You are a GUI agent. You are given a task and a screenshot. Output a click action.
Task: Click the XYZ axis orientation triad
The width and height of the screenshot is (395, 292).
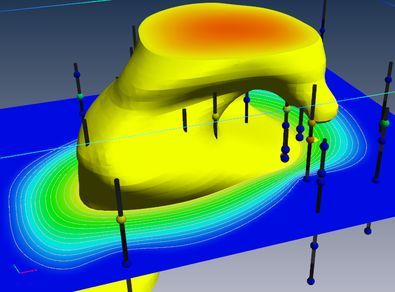click(x=24, y=269)
